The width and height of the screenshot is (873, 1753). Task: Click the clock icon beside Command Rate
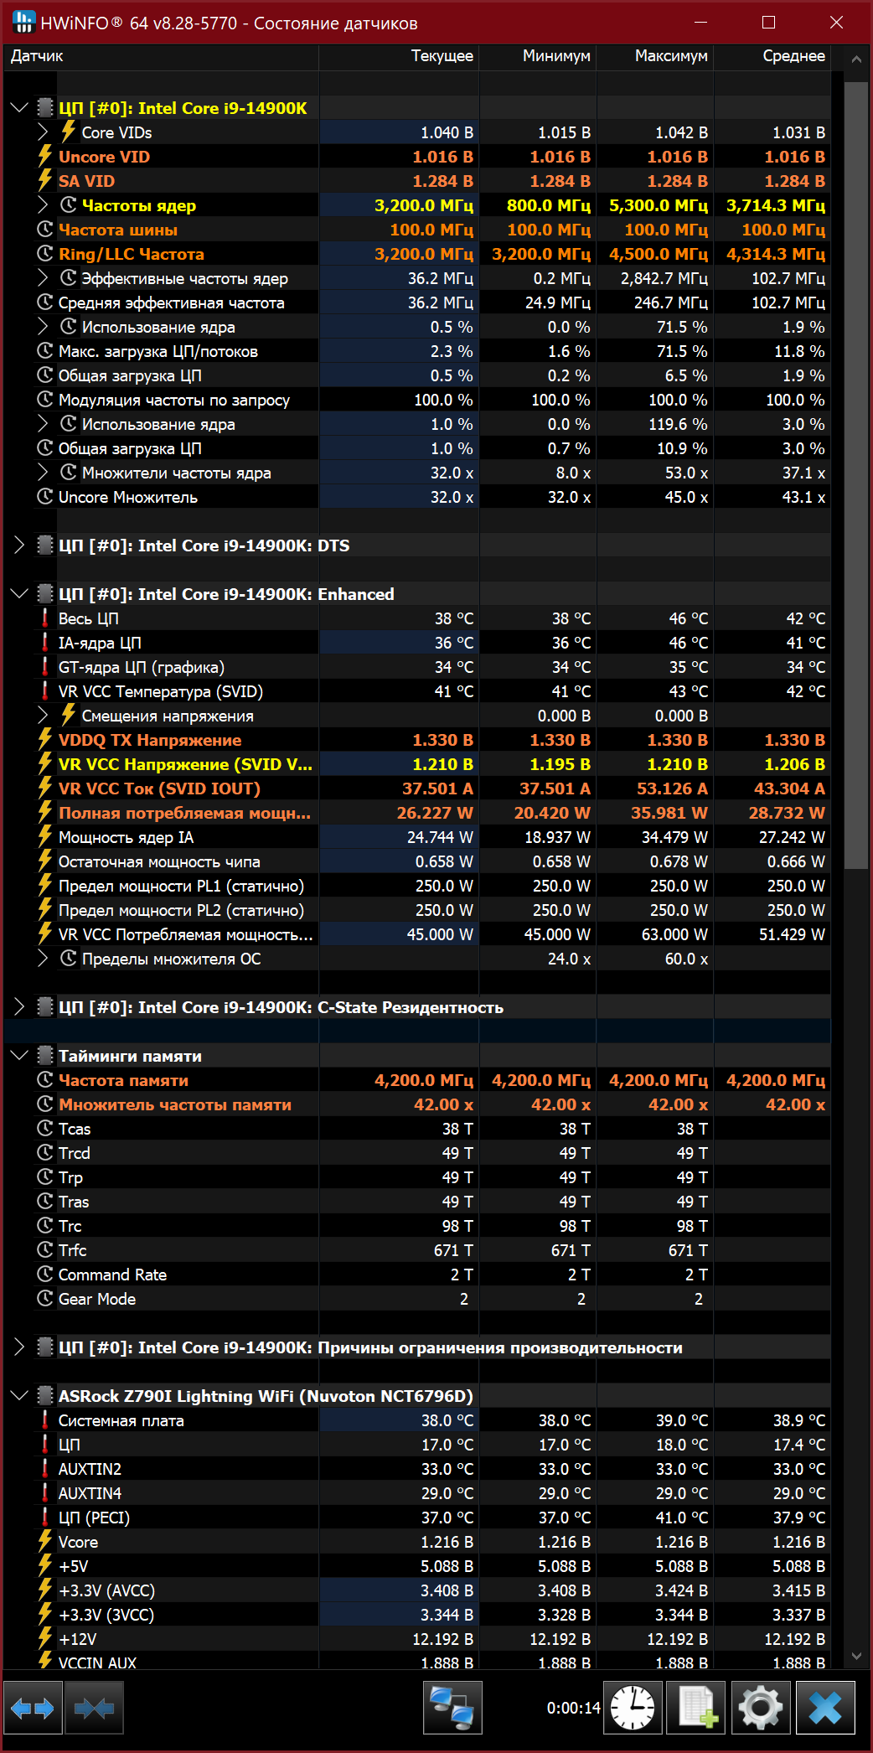(45, 1275)
